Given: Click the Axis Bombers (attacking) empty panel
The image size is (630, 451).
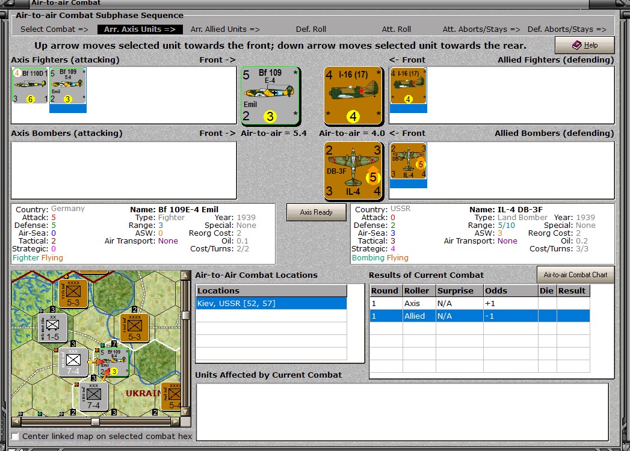Looking at the screenshot, I should tap(124, 170).
